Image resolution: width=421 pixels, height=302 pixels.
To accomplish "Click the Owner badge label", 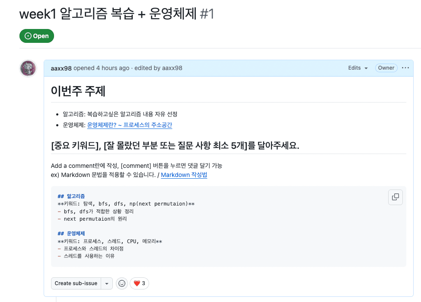I will click(x=386, y=67).
